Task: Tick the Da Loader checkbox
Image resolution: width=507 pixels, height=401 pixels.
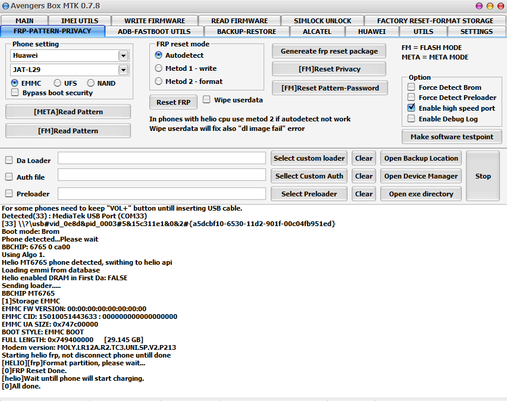Action: coord(9,160)
